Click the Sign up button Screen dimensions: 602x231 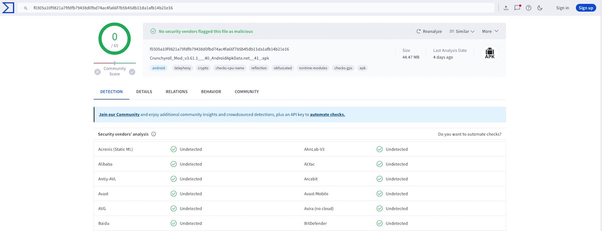point(585,8)
